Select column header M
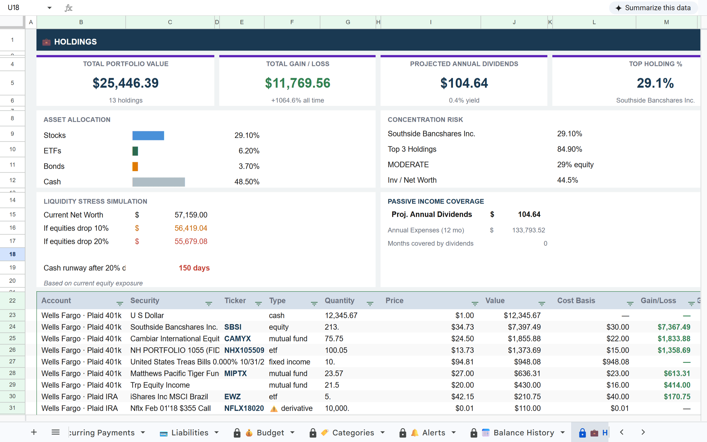 coord(666,22)
